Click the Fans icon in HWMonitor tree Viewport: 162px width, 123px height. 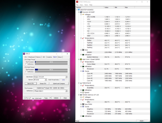(83, 50)
